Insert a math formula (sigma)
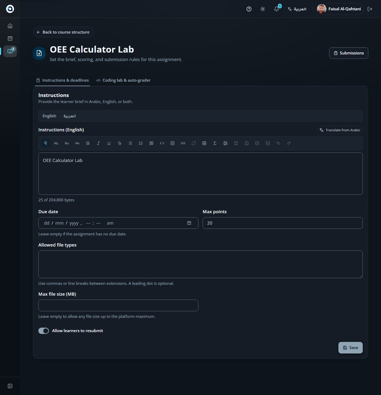 tap(215, 143)
